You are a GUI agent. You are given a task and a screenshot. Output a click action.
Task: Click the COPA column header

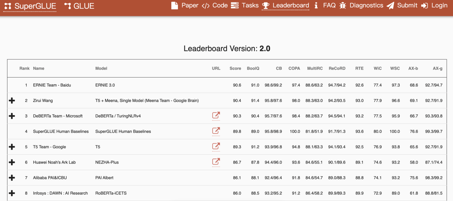(x=294, y=68)
